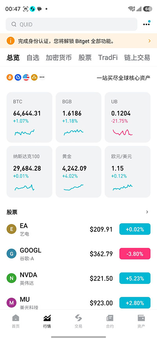Open 合约 futures icon in bottom bar
The height and width of the screenshot is (340, 157).
pyautogui.click(x=110, y=318)
